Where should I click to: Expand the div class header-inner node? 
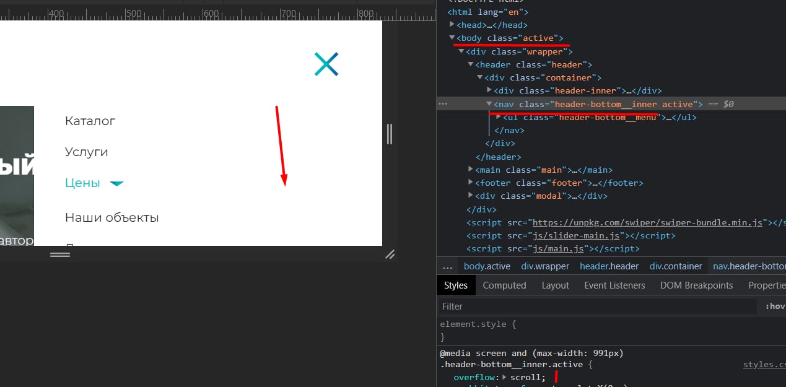pyautogui.click(x=489, y=90)
